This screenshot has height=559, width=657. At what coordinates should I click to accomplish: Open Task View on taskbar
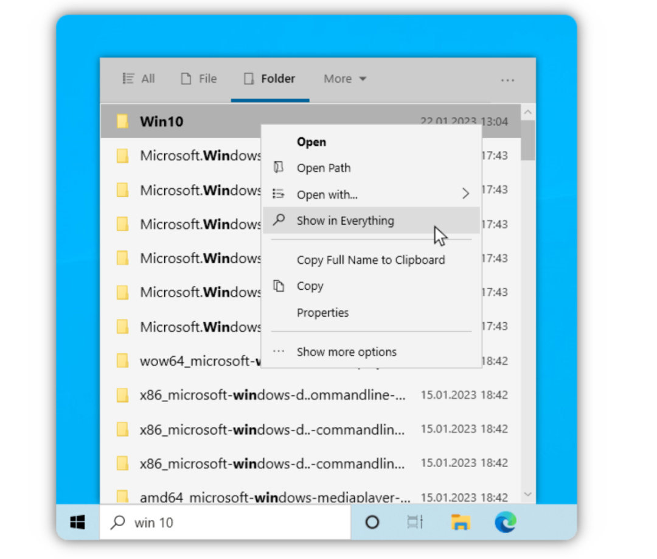pyautogui.click(x=415, y=522)
